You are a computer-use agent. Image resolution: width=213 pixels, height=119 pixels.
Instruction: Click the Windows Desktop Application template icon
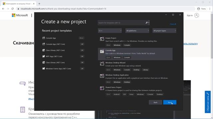coord(102,76)
